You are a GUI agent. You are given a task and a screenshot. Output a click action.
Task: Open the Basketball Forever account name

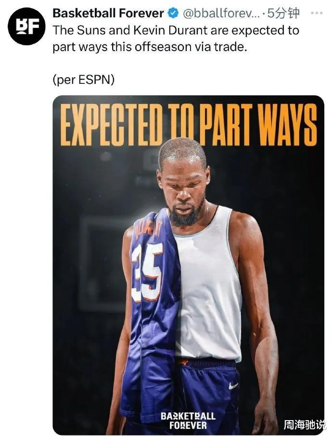click(108, 13)
